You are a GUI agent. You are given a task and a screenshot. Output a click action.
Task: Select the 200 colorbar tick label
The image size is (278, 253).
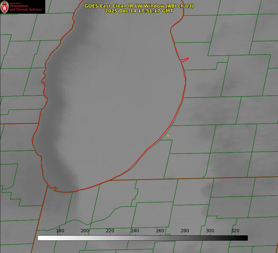(85, 231)
